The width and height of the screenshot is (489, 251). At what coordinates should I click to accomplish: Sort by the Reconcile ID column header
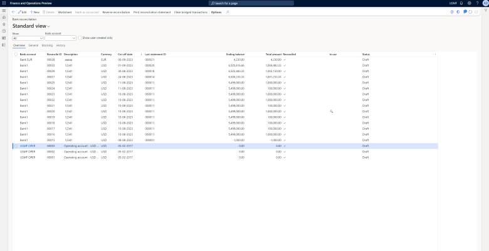pyautogui.click(x=54, y=55)
